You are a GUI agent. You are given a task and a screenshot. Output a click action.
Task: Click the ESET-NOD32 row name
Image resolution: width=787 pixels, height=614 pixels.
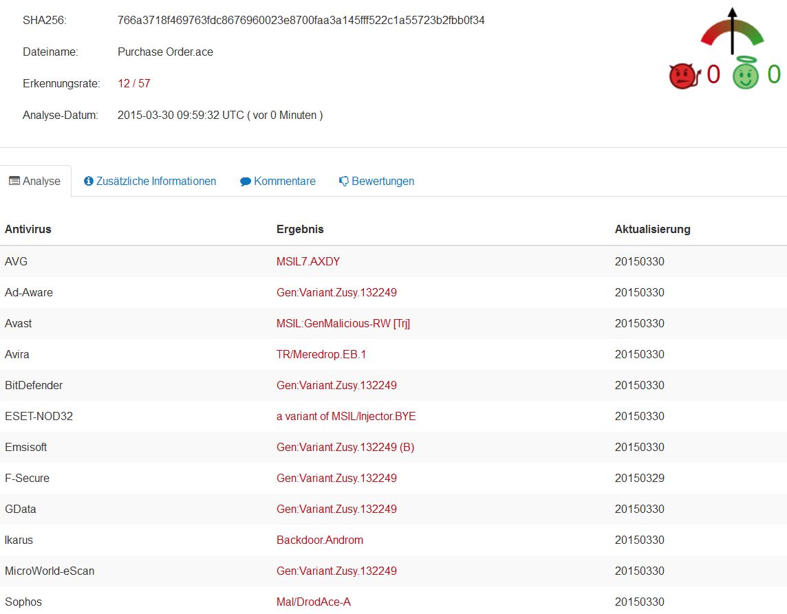(x=39, y=417)
